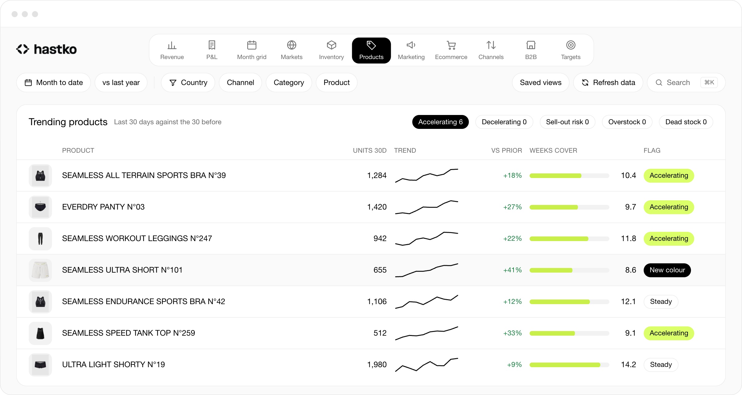742x395 pixels.
Task: Toggle the Dead stock 0 chip
Action: click(686, 122)
